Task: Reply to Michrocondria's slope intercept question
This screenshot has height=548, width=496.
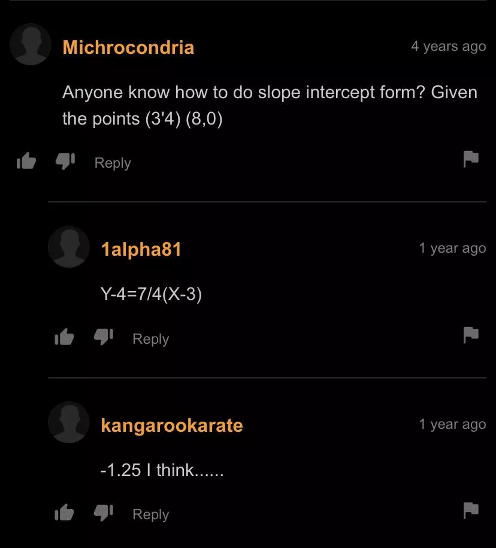Action: click(x=113, y=164)
